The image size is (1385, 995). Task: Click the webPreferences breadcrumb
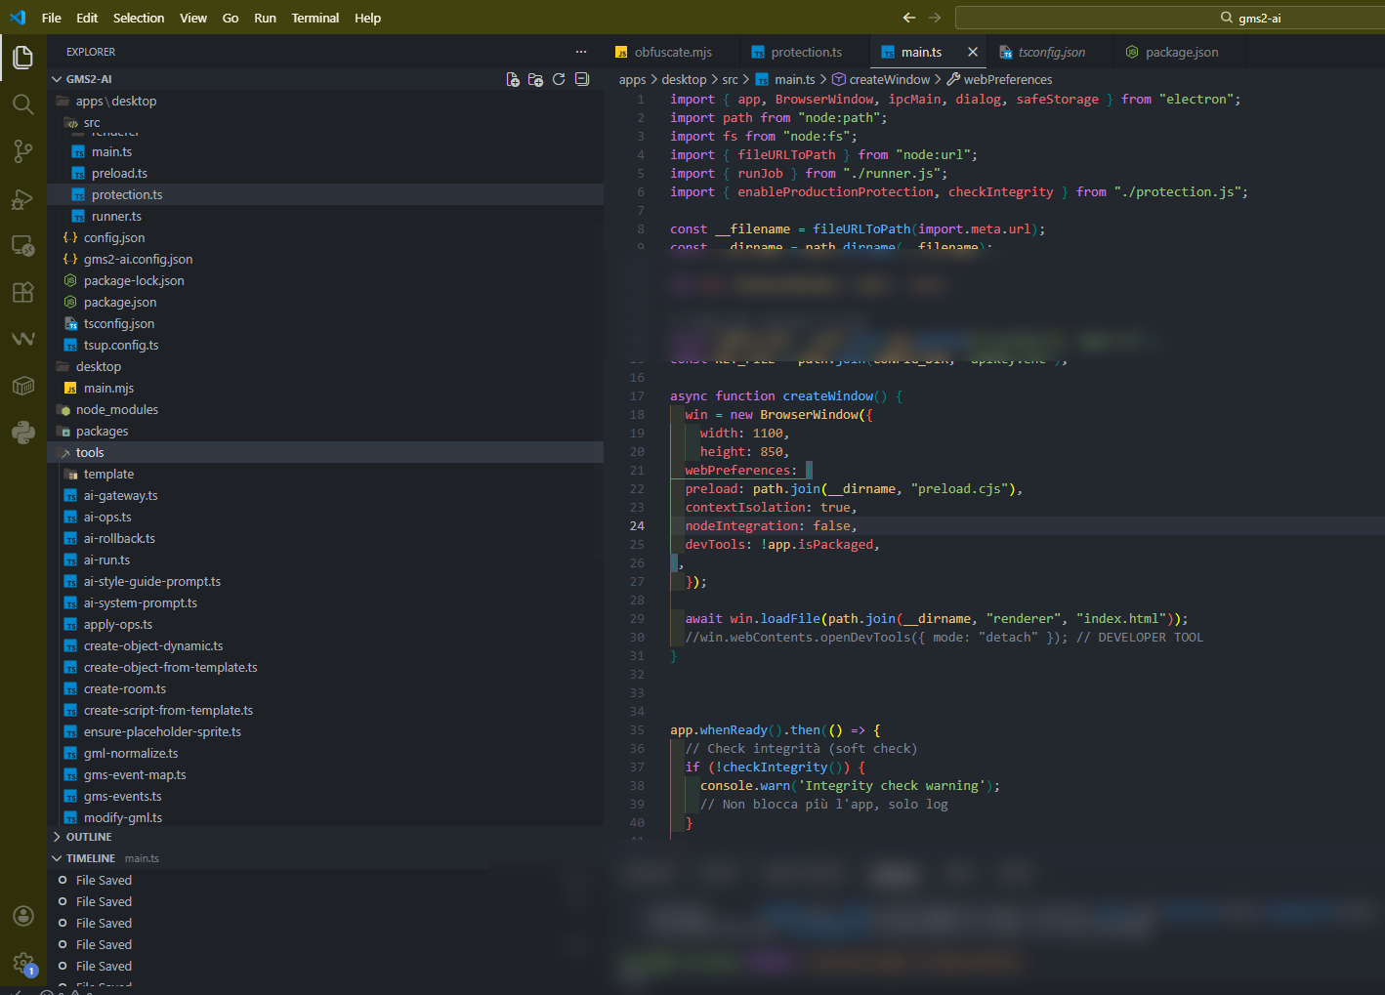click(x=999, y=79)
